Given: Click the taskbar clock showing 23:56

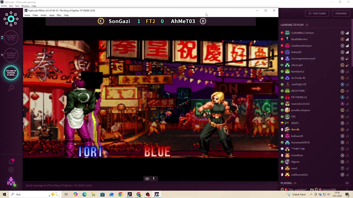Looking at the screenshot, I should [336, 194].
